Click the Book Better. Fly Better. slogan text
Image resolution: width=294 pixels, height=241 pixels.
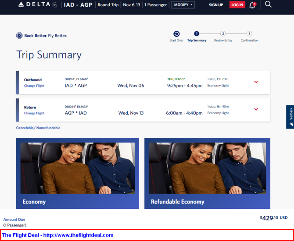click(x=45, y=36)
